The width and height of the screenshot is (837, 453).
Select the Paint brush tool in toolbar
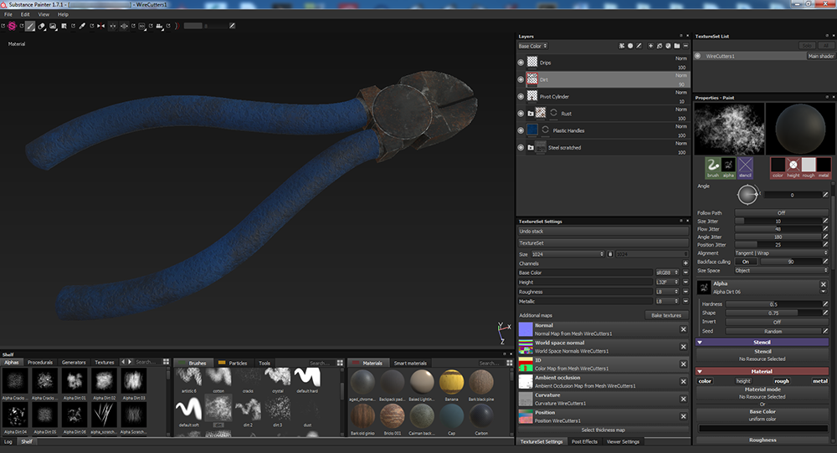tap(30, 26)
